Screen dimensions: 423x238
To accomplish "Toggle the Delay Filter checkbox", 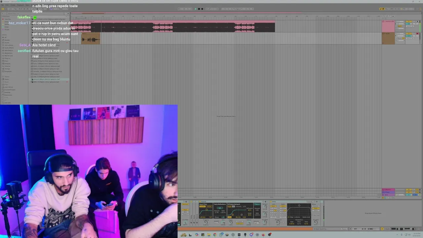I will [288, 217].
